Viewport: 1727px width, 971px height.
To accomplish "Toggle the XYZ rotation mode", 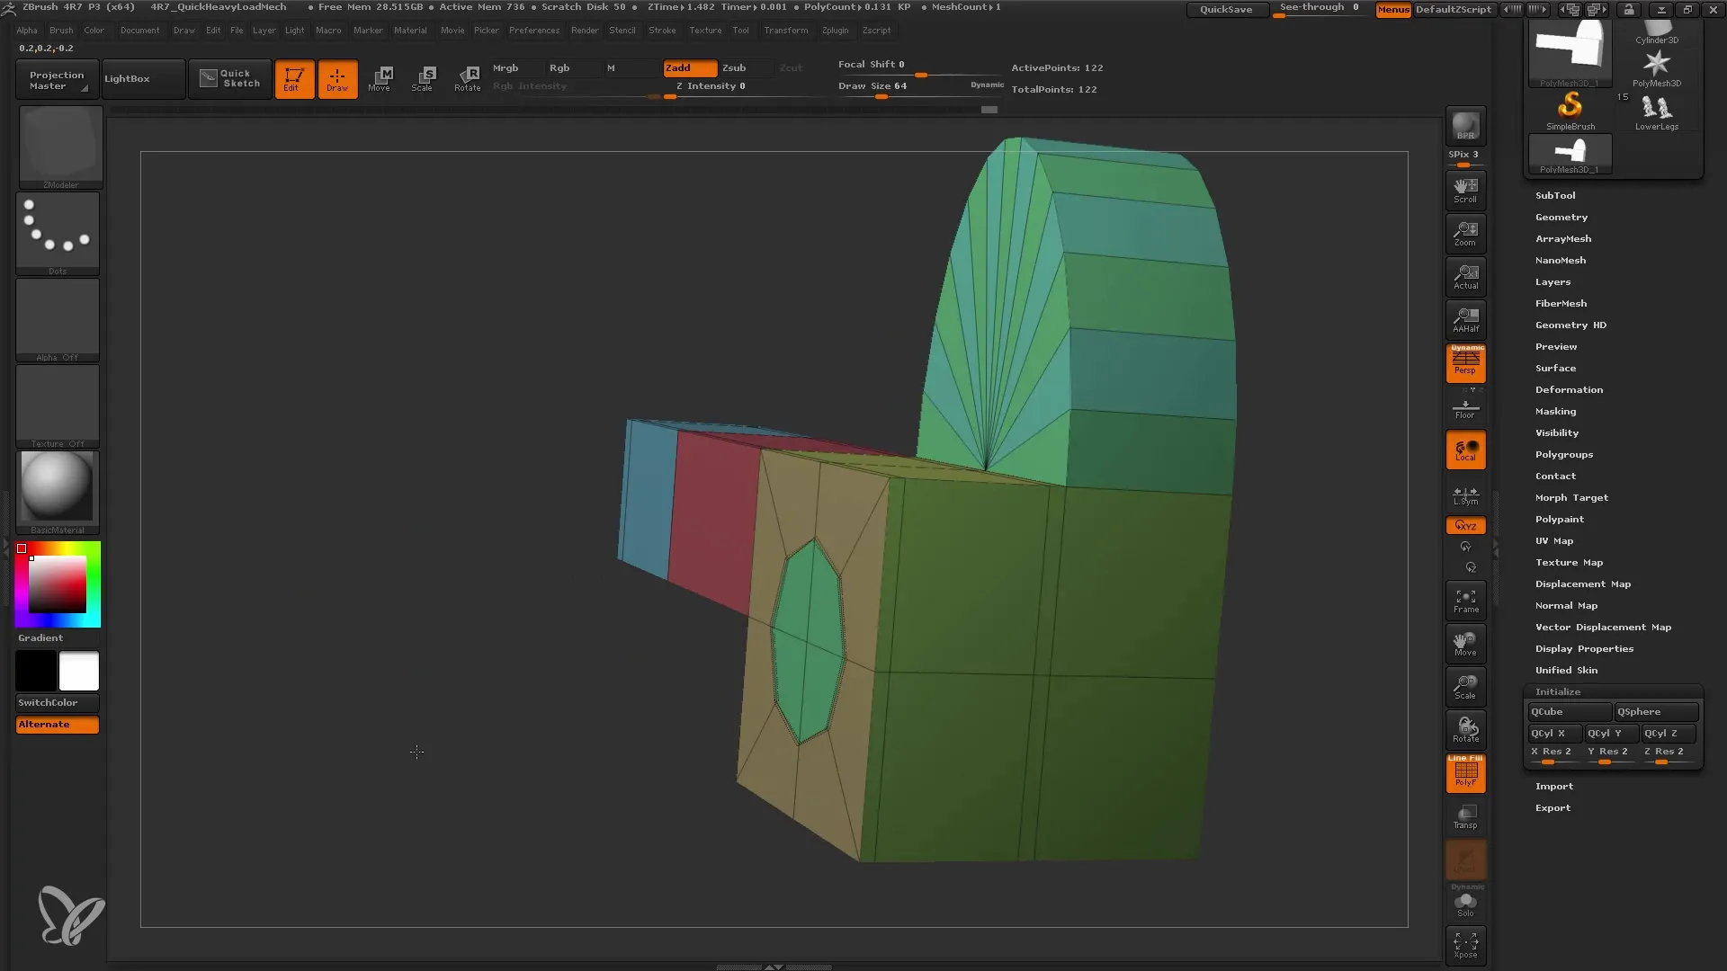I will pyautogui.click(x=1465, y=525).
